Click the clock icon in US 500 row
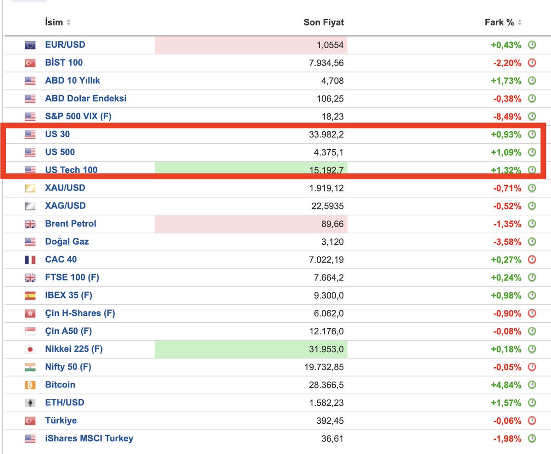Screen dimensions: 551x454 tap(532, 152)
